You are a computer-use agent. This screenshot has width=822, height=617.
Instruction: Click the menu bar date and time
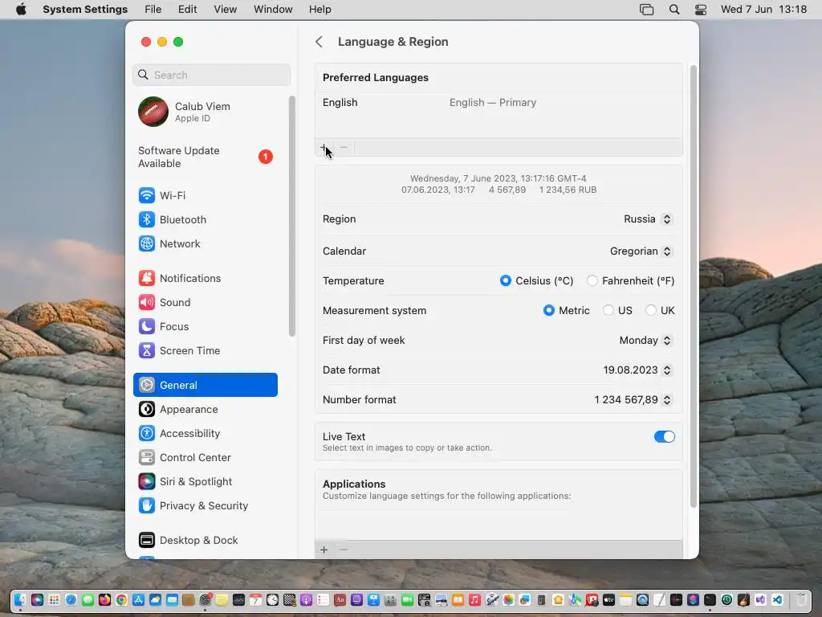[x=763, y=10]
